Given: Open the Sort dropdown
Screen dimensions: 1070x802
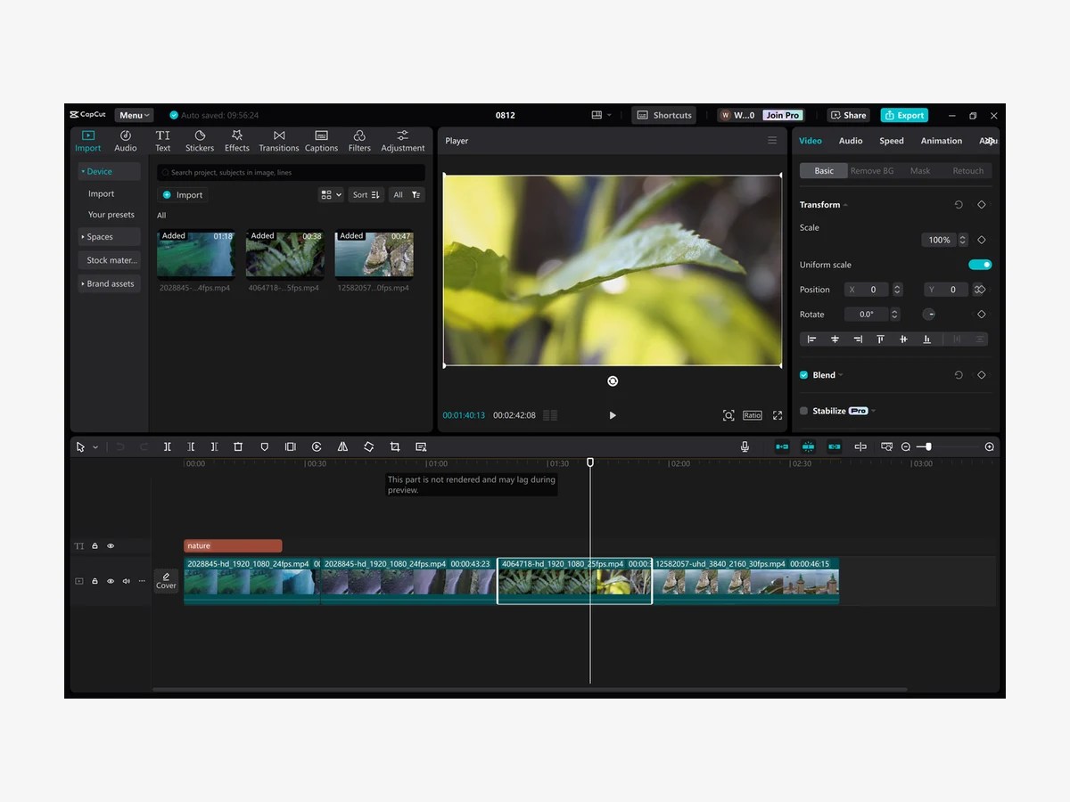Looking at the screenshot, I should coord(366,194).
